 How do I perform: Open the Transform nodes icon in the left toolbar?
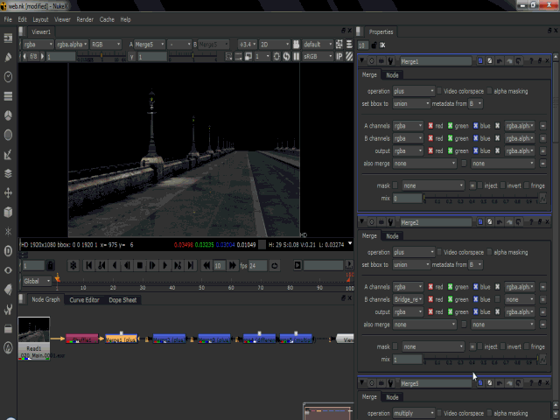[x=8, y=192]
